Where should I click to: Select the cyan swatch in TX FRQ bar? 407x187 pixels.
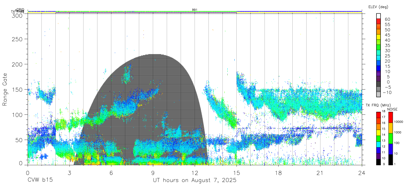(x=378, y=144)
